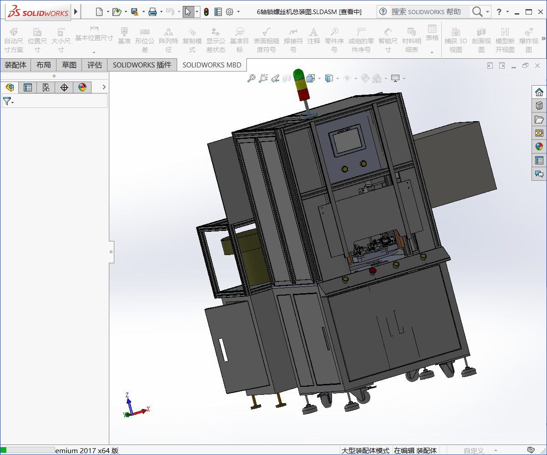Toggle the Select arrow tool

(188, 12)
